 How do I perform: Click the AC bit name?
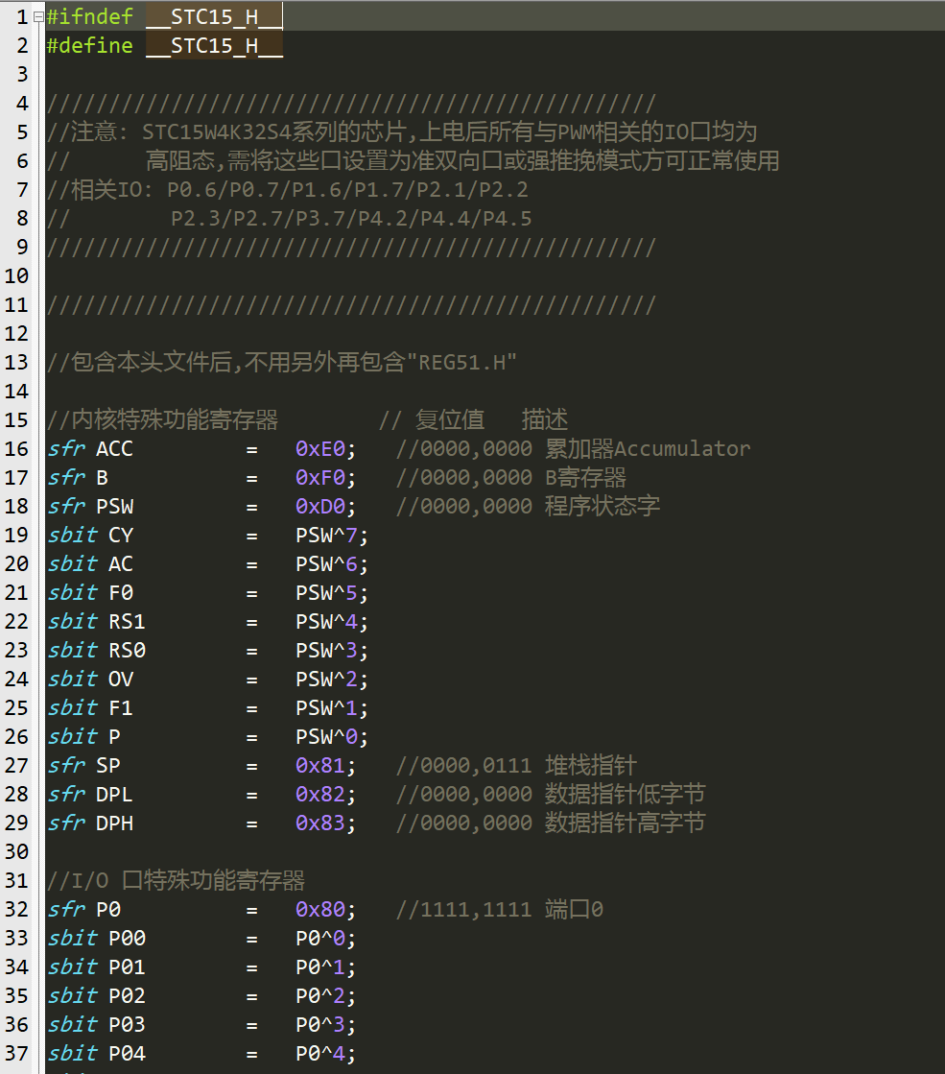point(121,563)
